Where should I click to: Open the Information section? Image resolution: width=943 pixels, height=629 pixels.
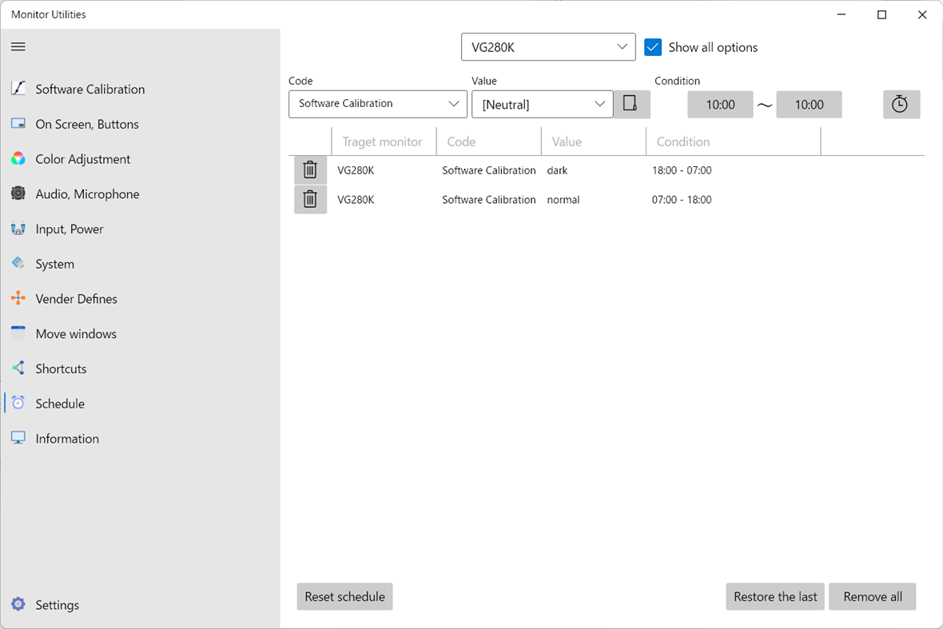point(67,438)
